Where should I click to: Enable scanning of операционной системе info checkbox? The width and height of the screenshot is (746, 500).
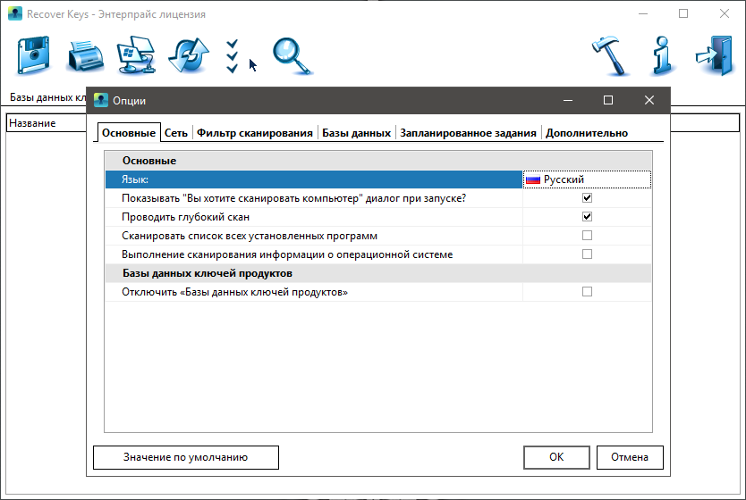[587, 254]
